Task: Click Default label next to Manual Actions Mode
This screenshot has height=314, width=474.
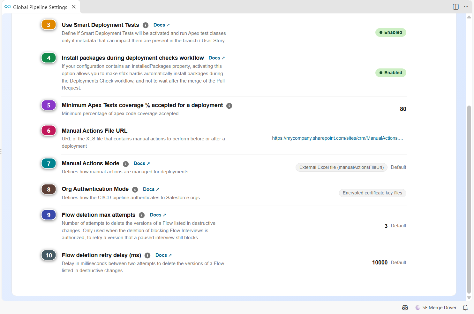Action: tap(398, 167)
